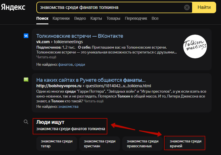Open Толкиновские встречи — ВКонтакте result title
221x155 pixels.
[80, 36]
